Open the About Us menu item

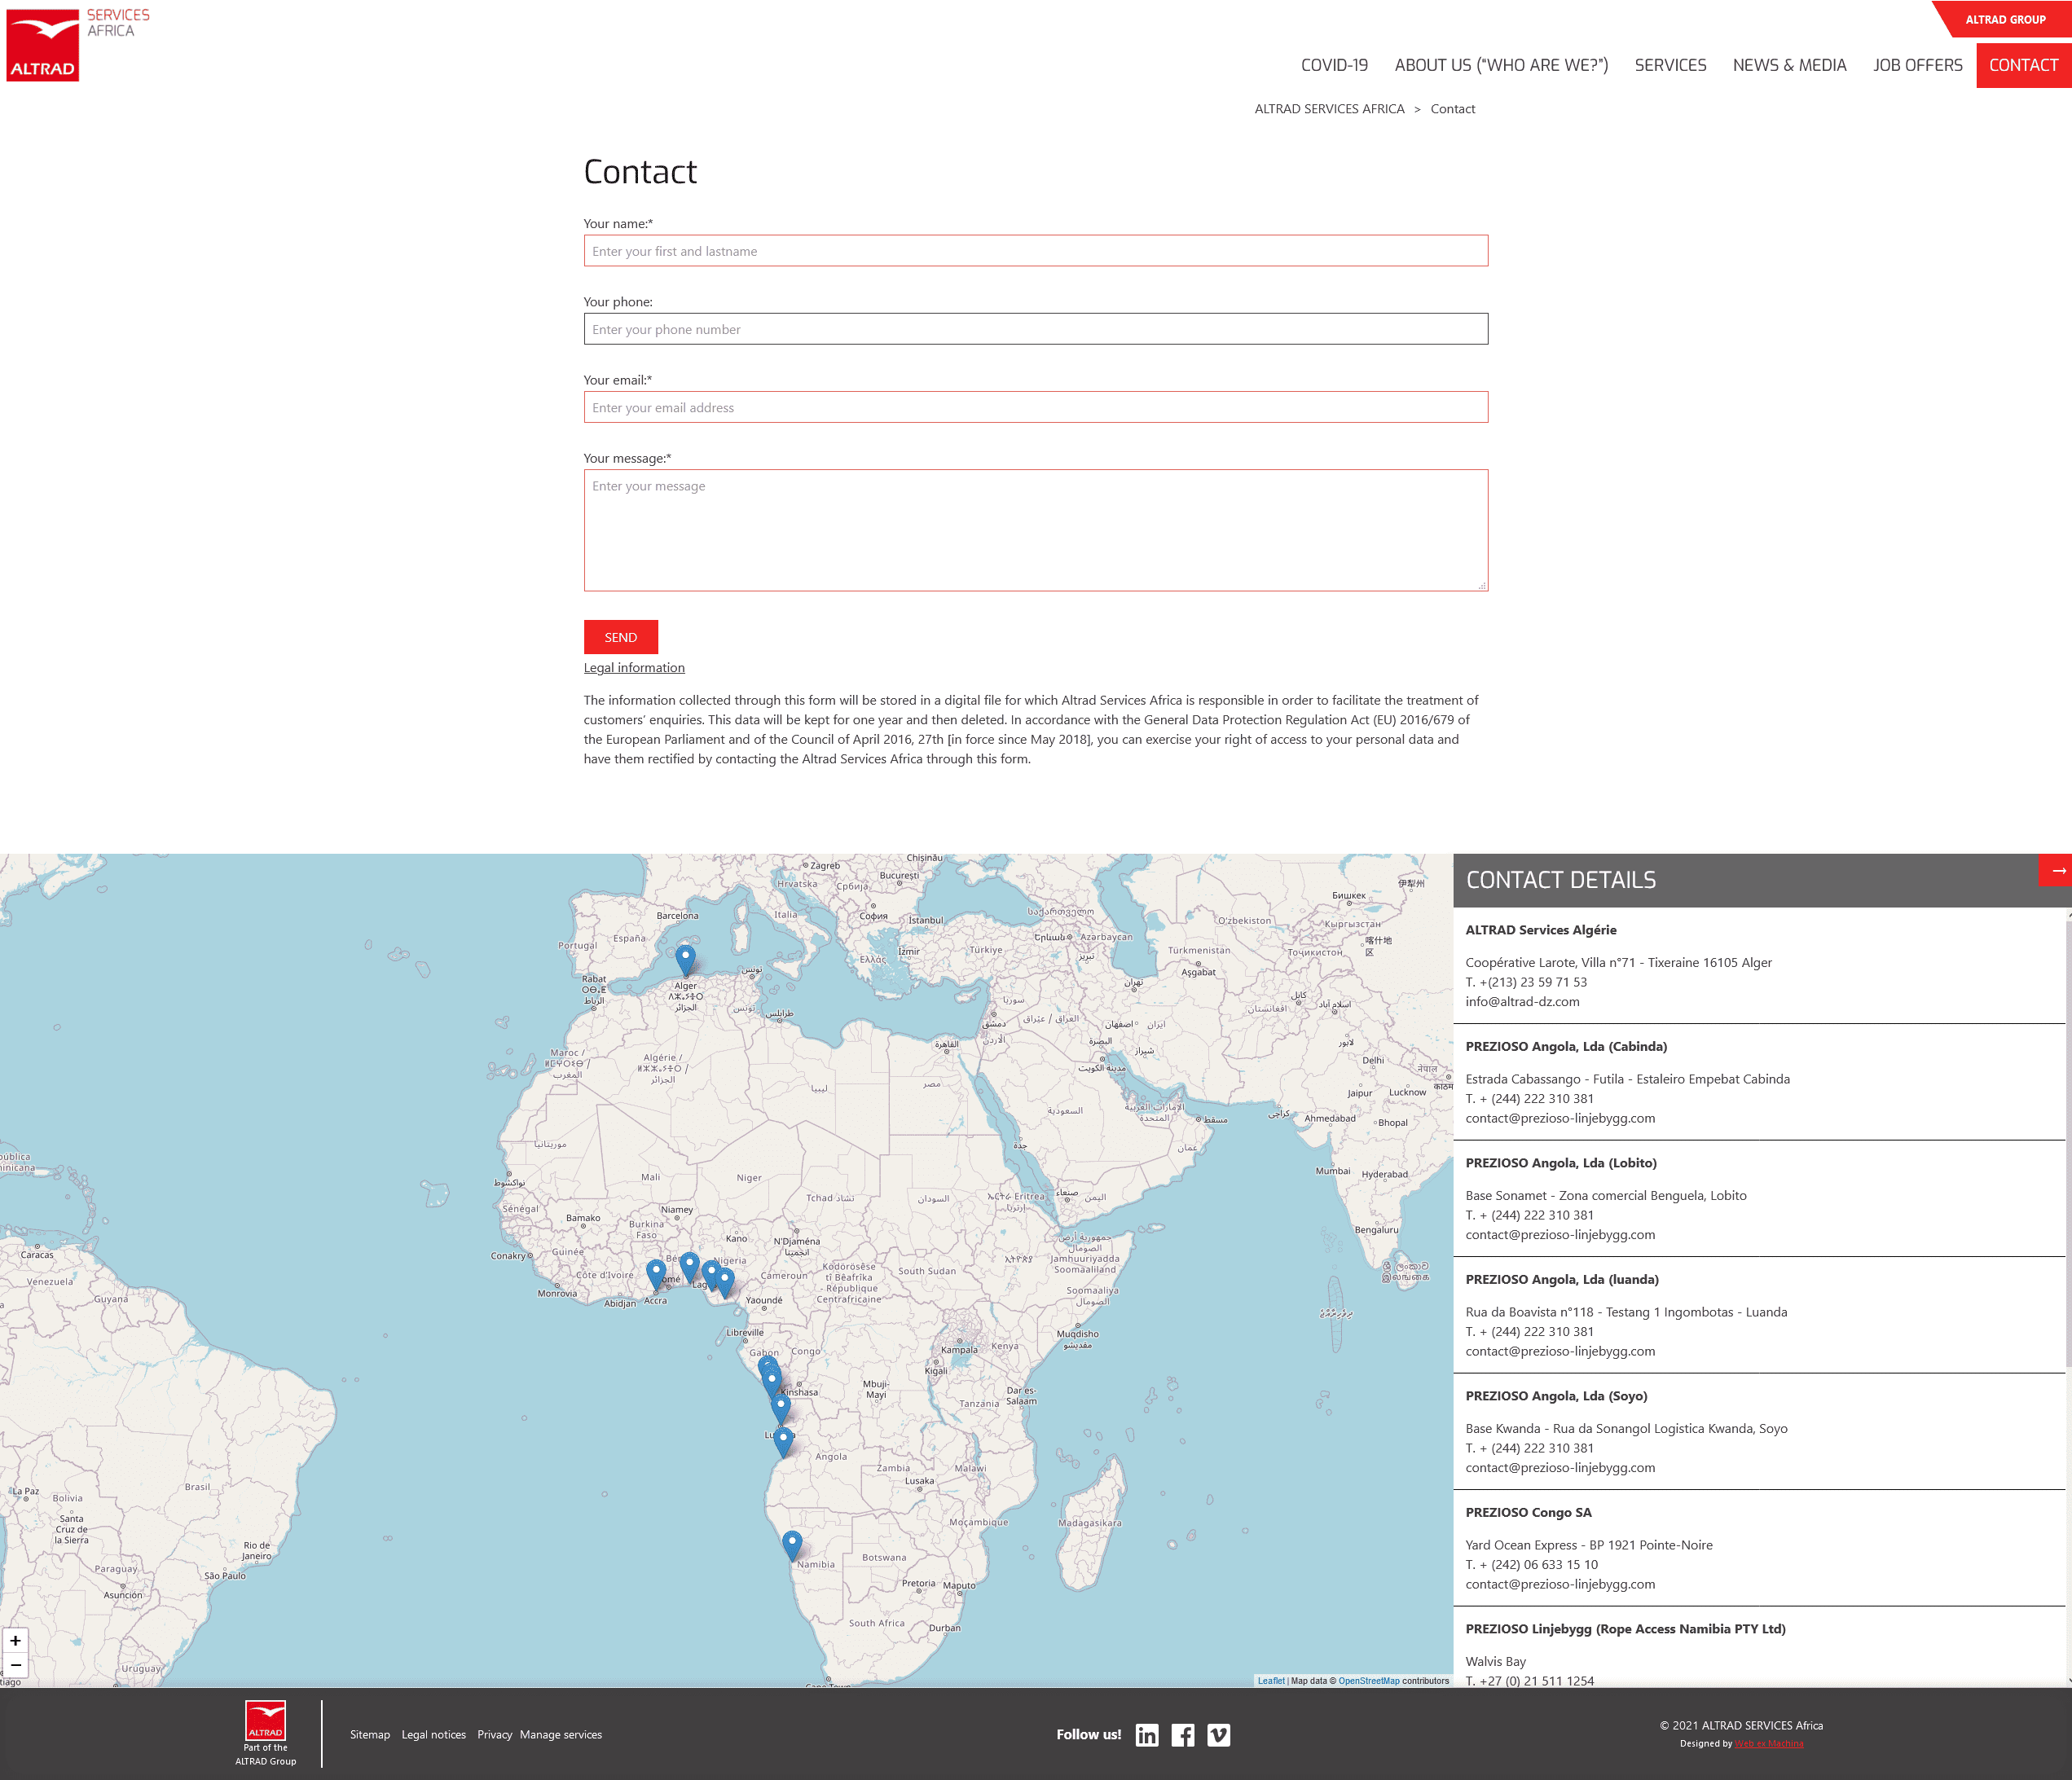(x=1501, y=65)
